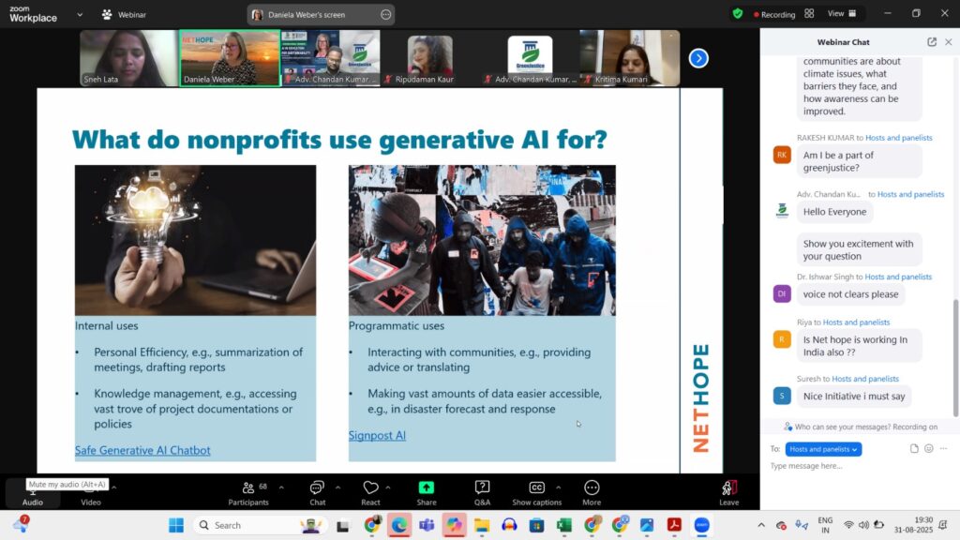Expand the Hosts and panelists recipient dropdown
This screenshot has width=960, height=540.
pos(823,449)
